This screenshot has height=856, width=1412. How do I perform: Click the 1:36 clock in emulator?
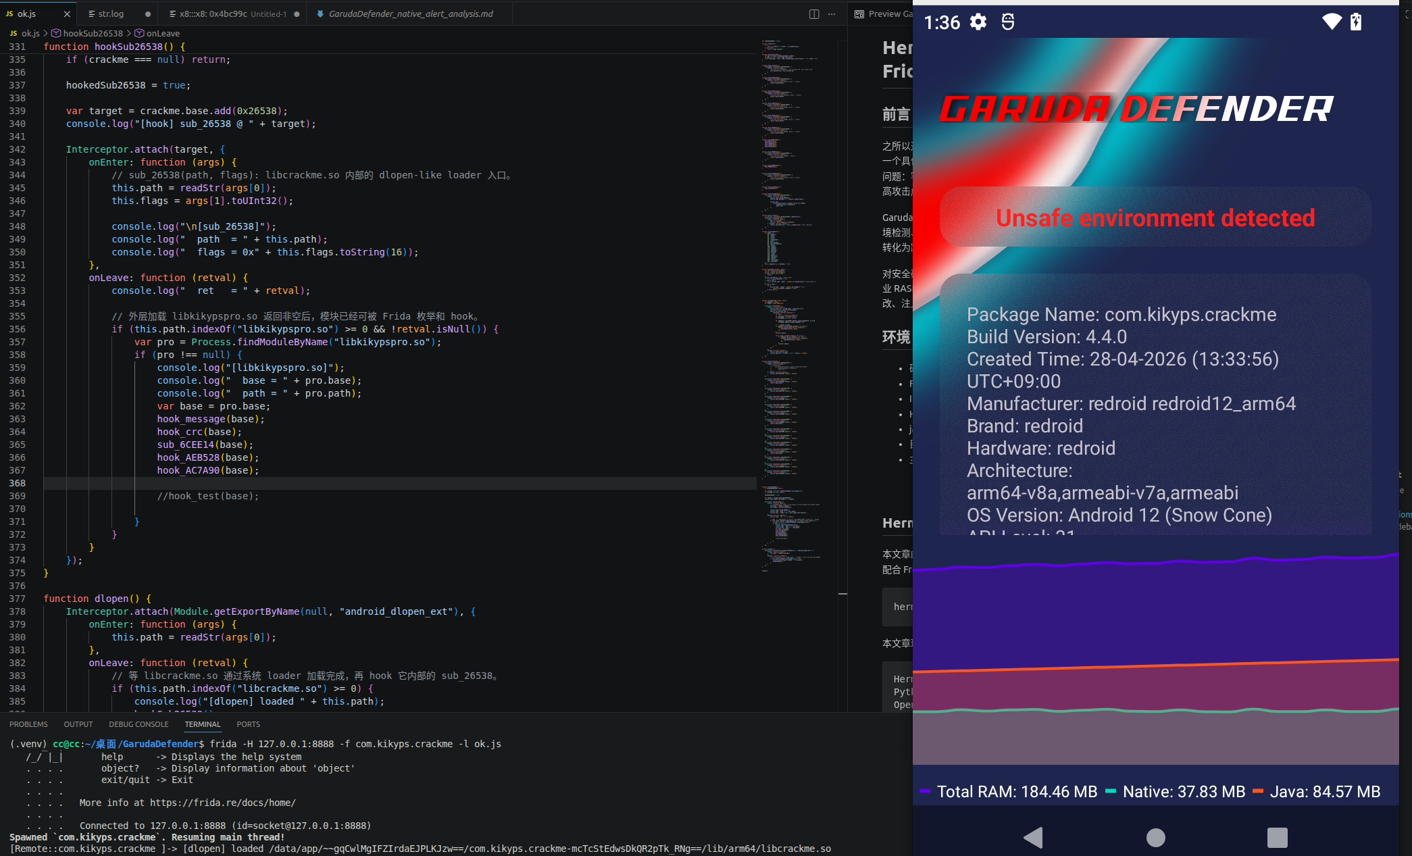[x=942, y=22]
